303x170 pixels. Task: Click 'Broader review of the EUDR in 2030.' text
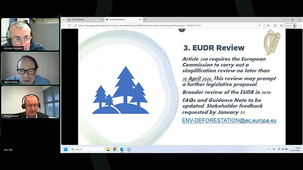pos(227,92)
